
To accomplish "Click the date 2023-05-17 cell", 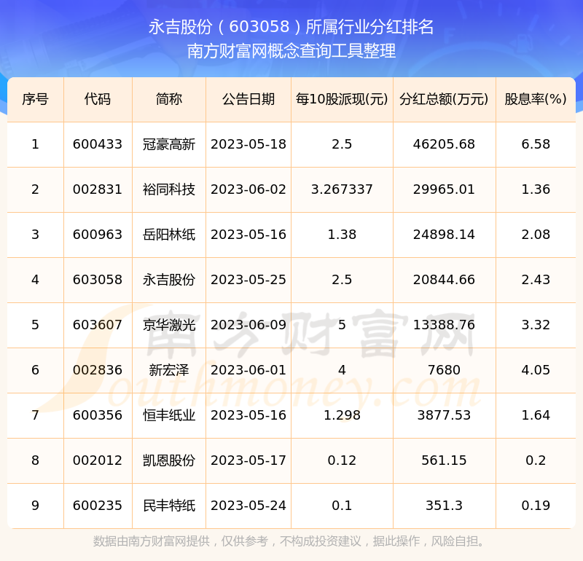I will [x=249, y=460].
